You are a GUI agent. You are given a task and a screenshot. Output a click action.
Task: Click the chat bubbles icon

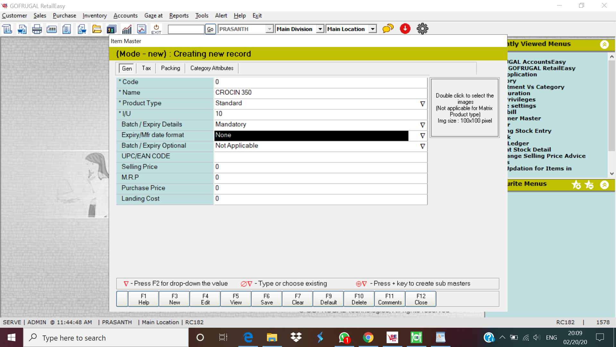click(x=388, y=29)
